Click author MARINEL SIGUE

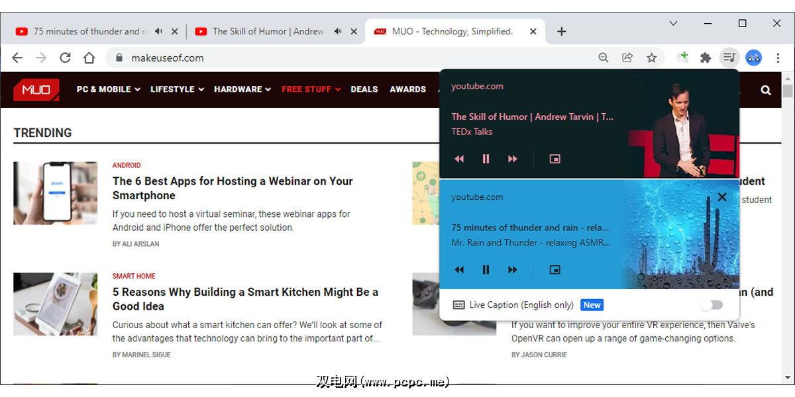[x=146, y=355]
